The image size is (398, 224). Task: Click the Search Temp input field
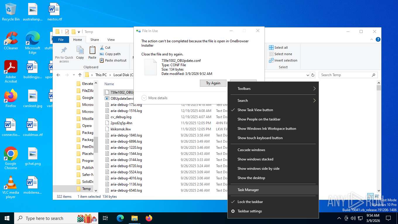(x=348, y=75)
